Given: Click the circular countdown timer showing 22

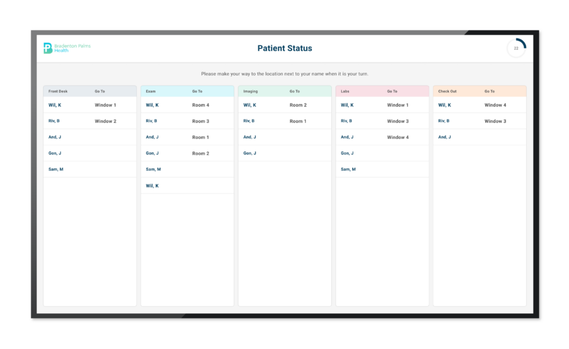Looking at the screenshot, I should tap(516, 48).
